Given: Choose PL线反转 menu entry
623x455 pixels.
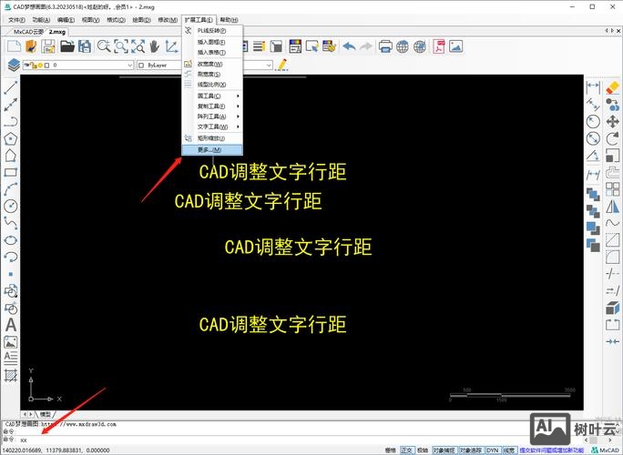Looking at the screenshot, I should click(212, 31).
